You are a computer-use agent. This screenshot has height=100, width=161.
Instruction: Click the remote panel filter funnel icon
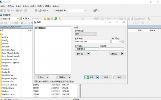[103, 19]
